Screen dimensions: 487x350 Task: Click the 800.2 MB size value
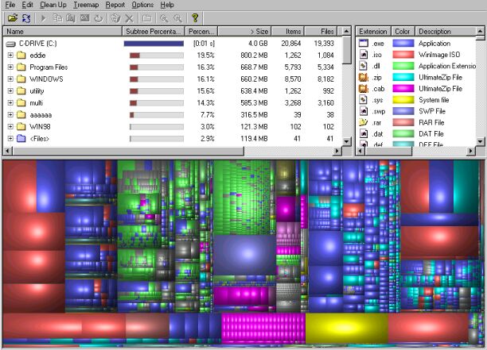pyautogui.click(x=254, y=56)
